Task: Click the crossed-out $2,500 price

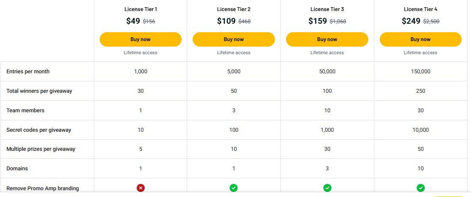Action: [432, 22]
